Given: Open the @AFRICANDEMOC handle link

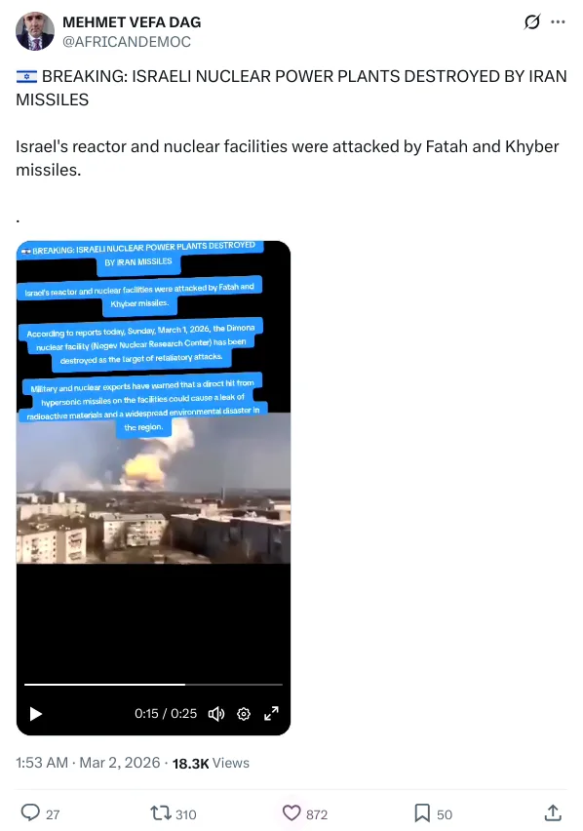Looking at the screenshot, I should 127,42.
